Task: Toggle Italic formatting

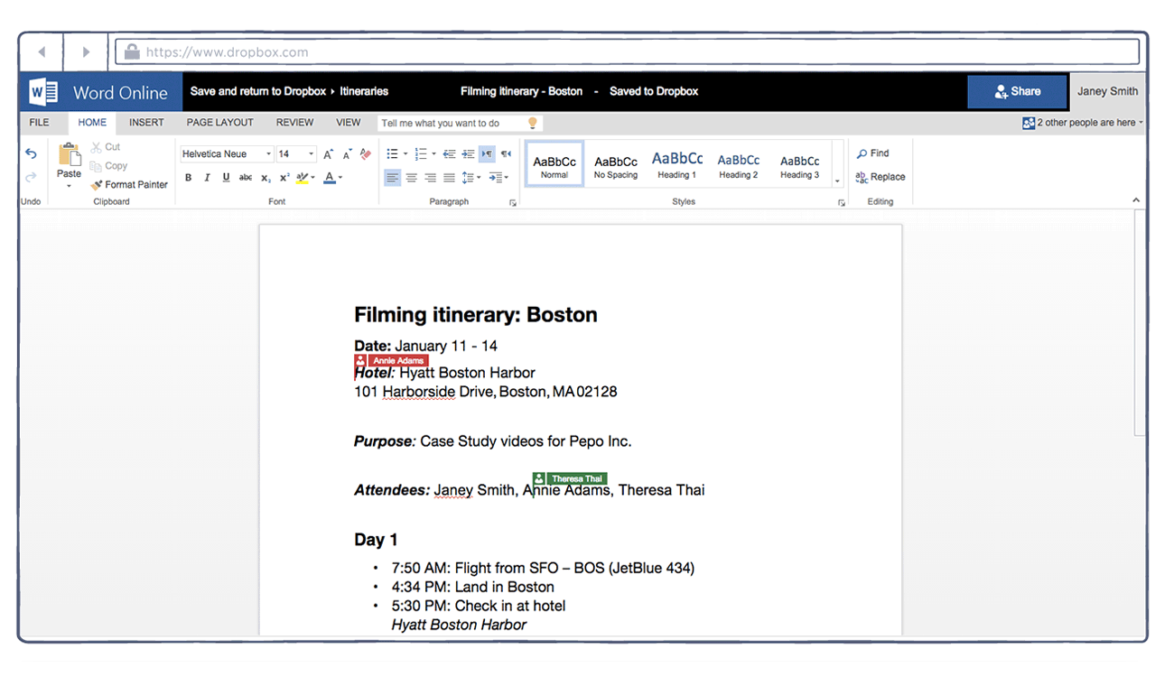Action: pos(207,178)
